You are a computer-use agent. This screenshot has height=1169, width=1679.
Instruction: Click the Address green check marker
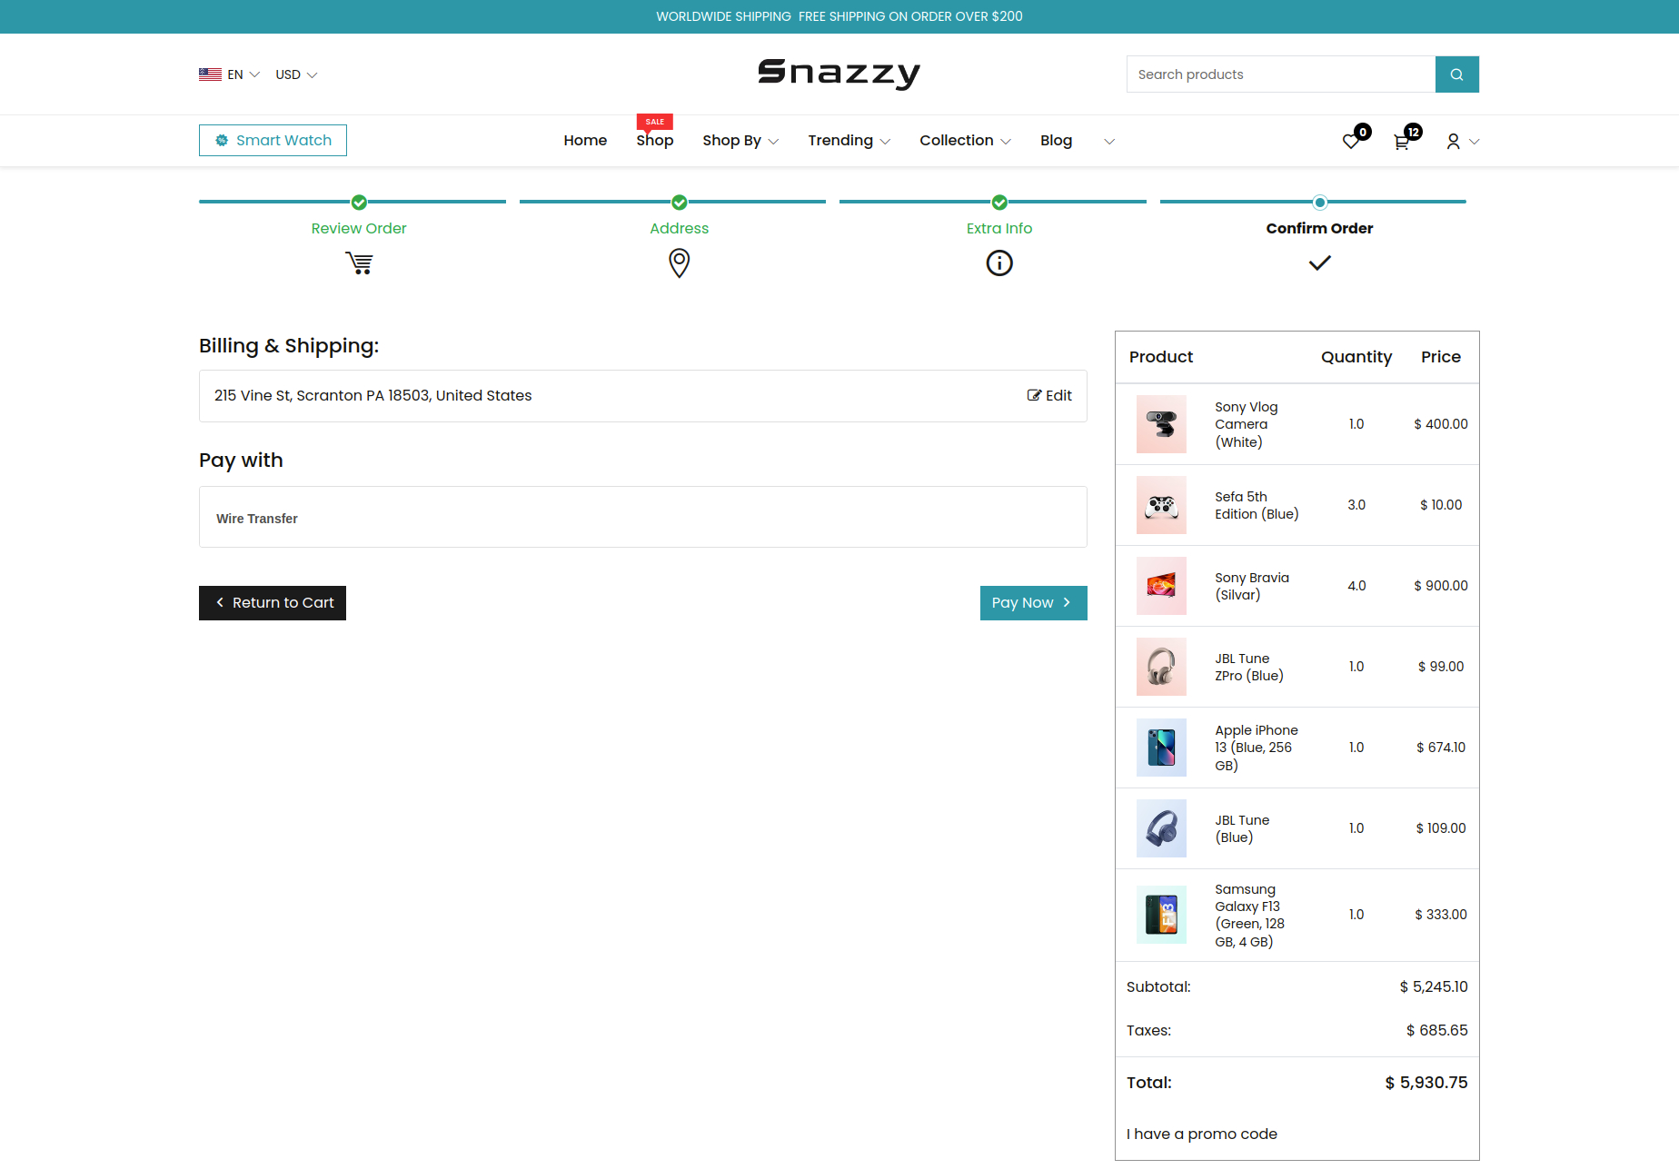point(679,203)
